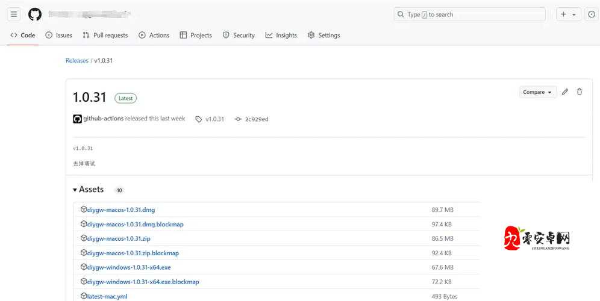This screenshot has width=600, height=301.
Task: Click the Releases breadcrumb link
Action: click(x=77, y=60)
